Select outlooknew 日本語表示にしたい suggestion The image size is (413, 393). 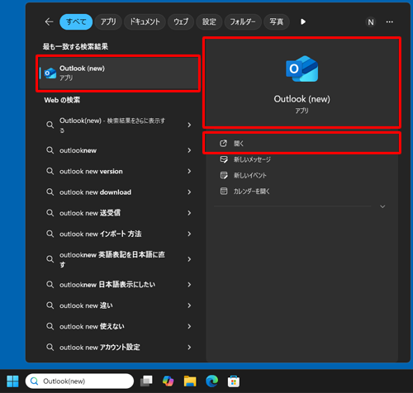(118, 285)
